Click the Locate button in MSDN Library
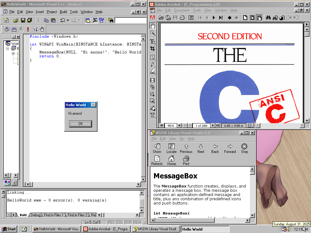311x233 pixels. 171,149
